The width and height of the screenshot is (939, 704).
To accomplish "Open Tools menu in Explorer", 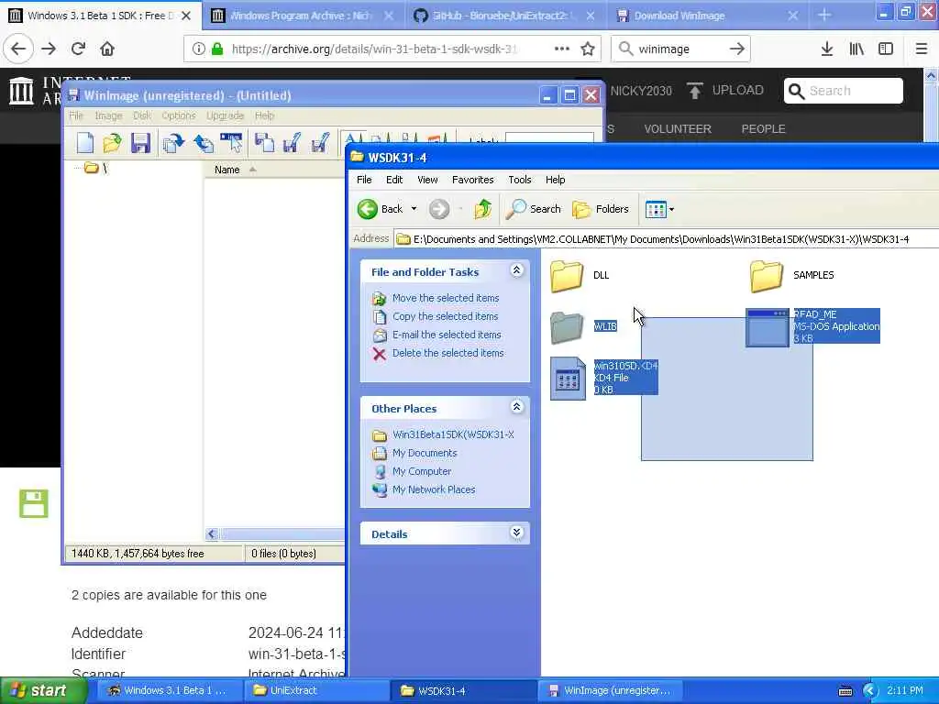I will (520, 180).
